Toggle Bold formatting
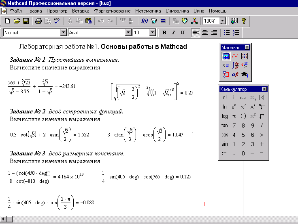 (164, 33)
